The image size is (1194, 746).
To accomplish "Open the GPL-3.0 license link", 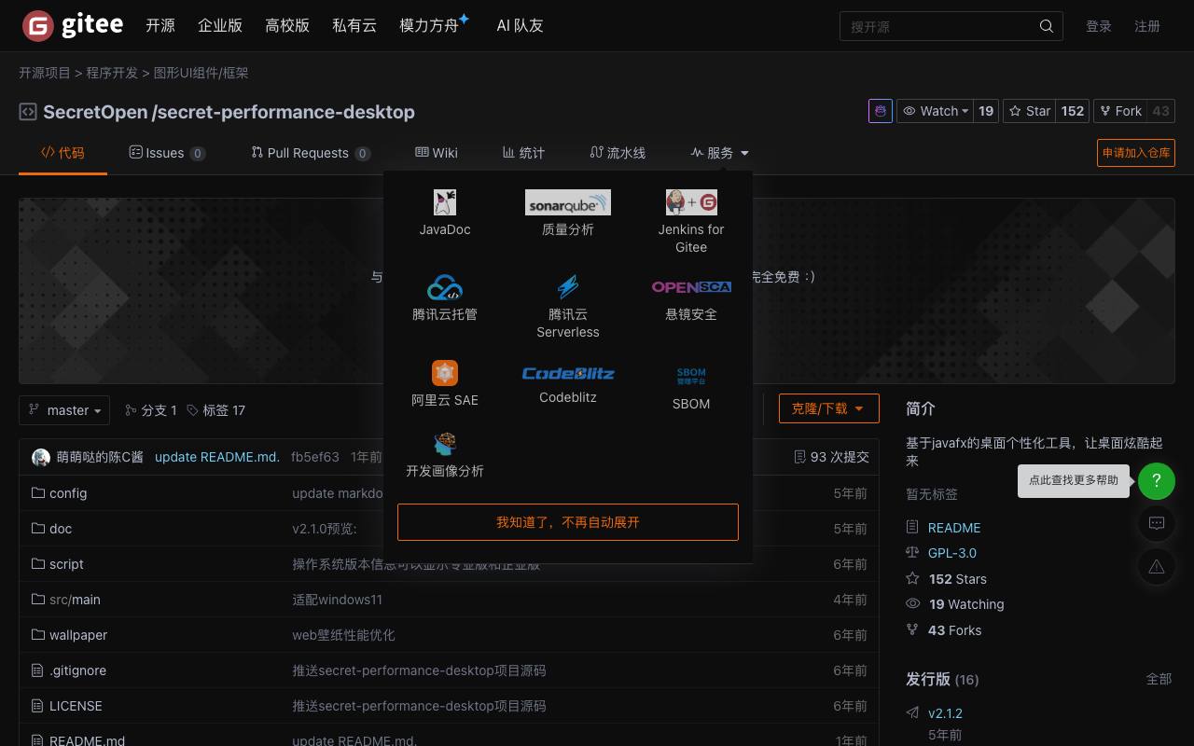I will click(x=952, y=553).
